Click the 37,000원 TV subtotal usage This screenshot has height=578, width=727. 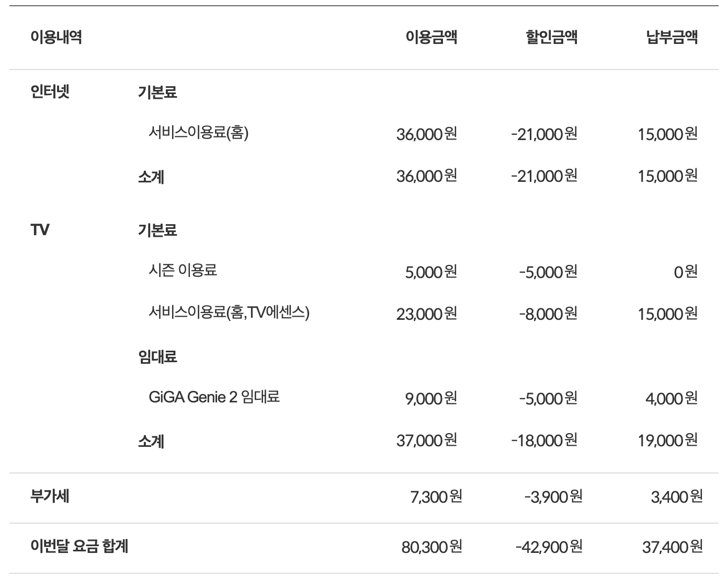pyautogui.click(x=426, y=441)
